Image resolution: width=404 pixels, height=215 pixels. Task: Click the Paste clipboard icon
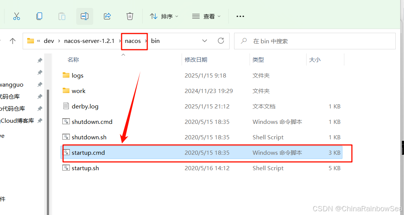click(62, 16)
